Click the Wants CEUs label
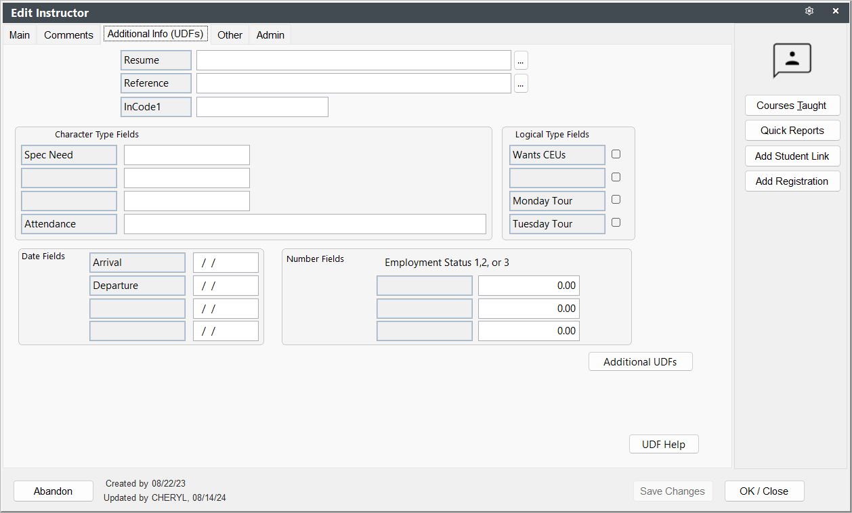This screenshot has height=513, width=852. pos(557,155)
